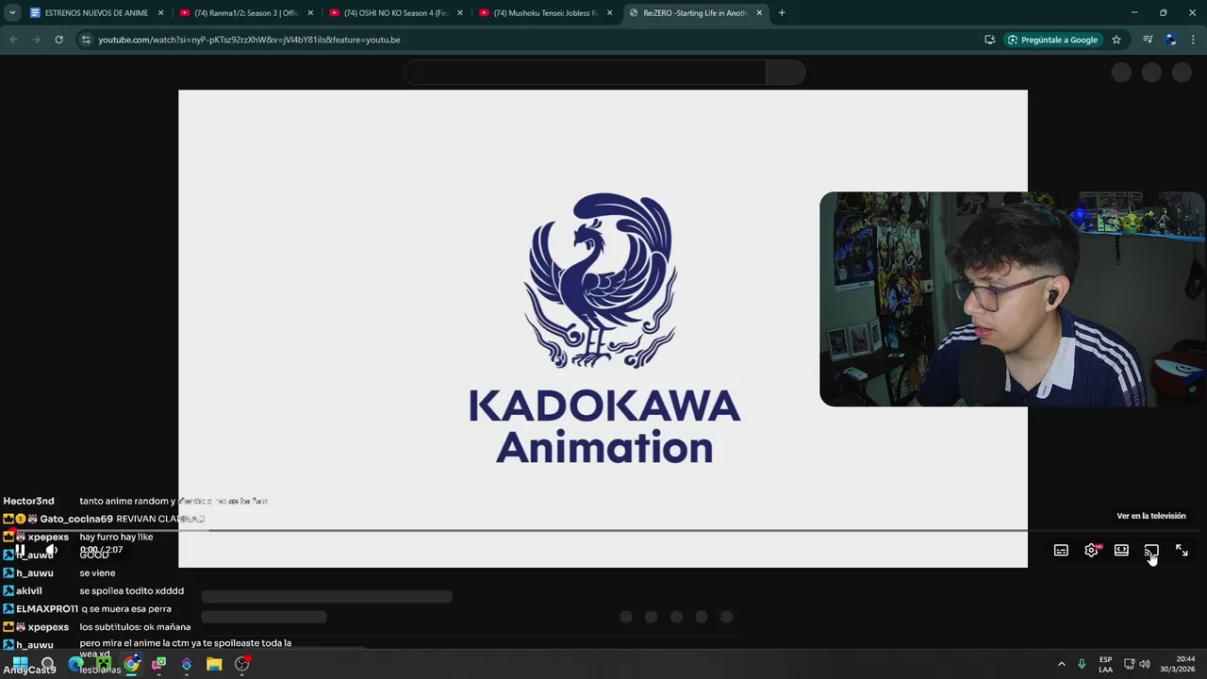Reload the current page

tap(58, 40)
